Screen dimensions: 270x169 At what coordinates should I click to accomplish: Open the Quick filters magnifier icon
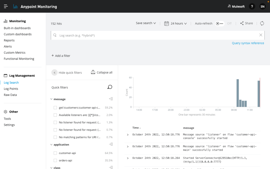(110, 87)
